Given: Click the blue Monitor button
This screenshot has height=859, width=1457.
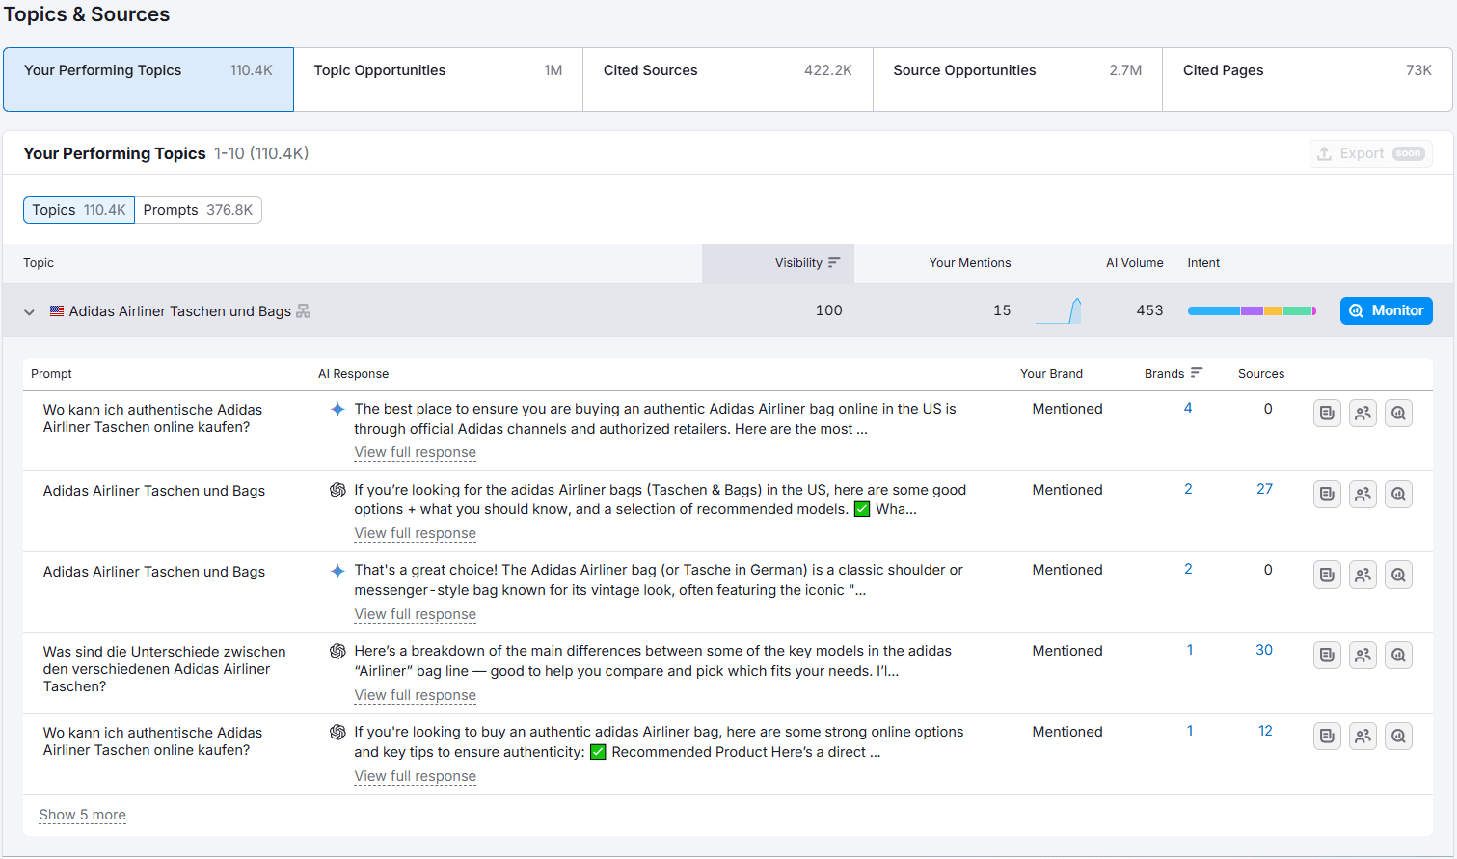Looking at the screenshot, I should coord(1386,310).
